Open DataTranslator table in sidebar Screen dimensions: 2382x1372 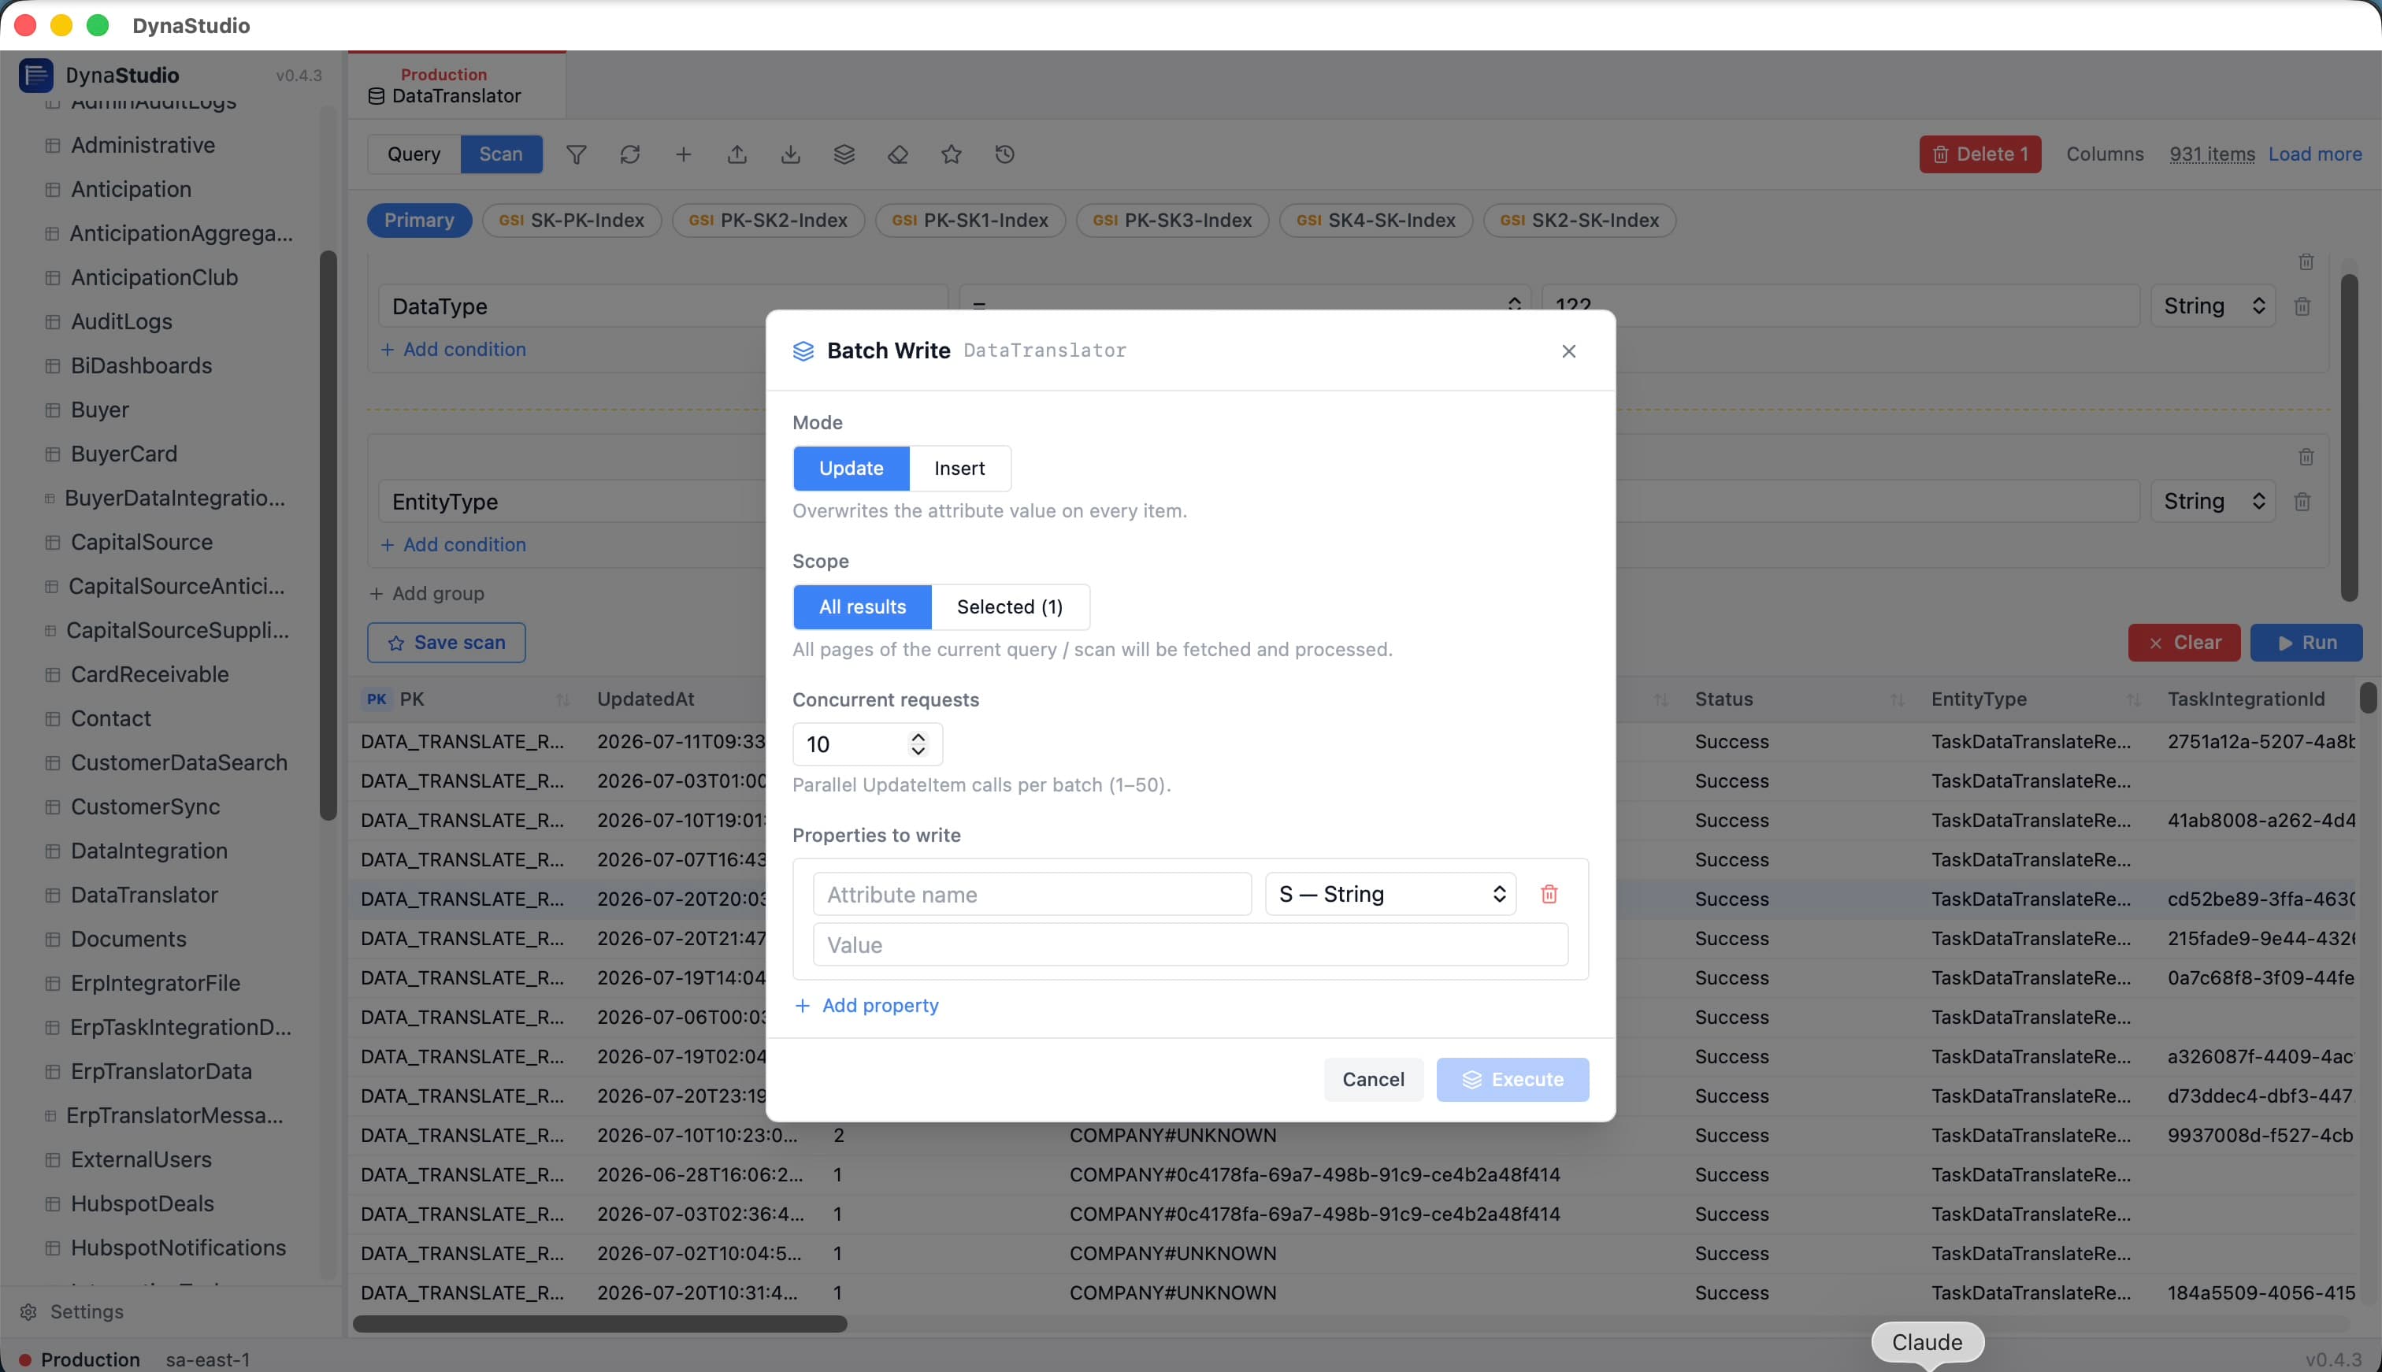pyautogui.click(x=144, y=896)
